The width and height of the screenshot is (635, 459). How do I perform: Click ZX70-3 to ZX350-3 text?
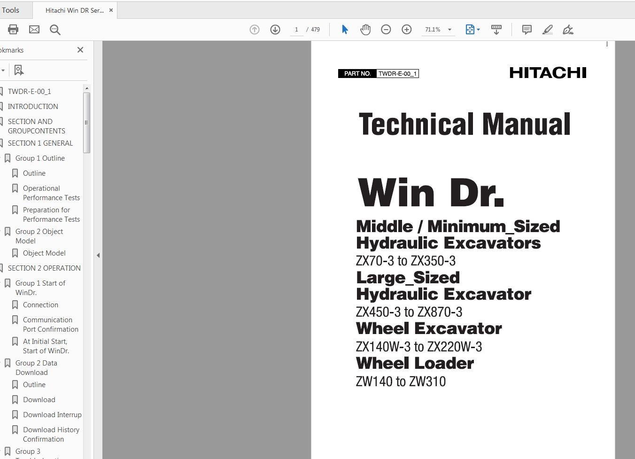406,261
